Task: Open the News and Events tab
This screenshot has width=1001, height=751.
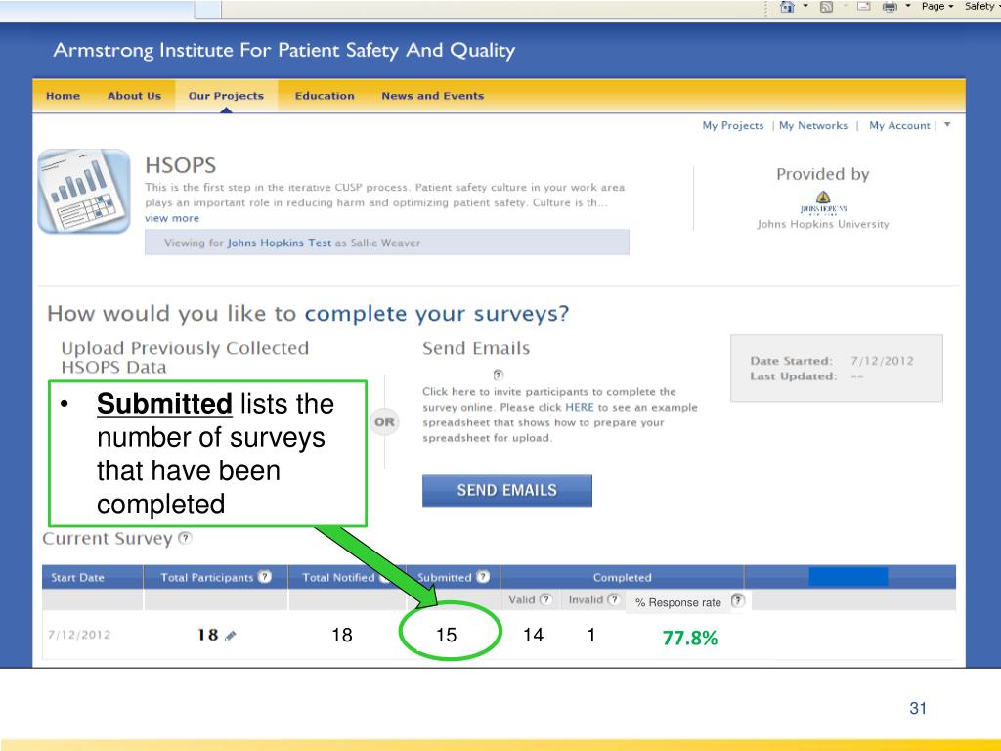Action: [433, 96]
